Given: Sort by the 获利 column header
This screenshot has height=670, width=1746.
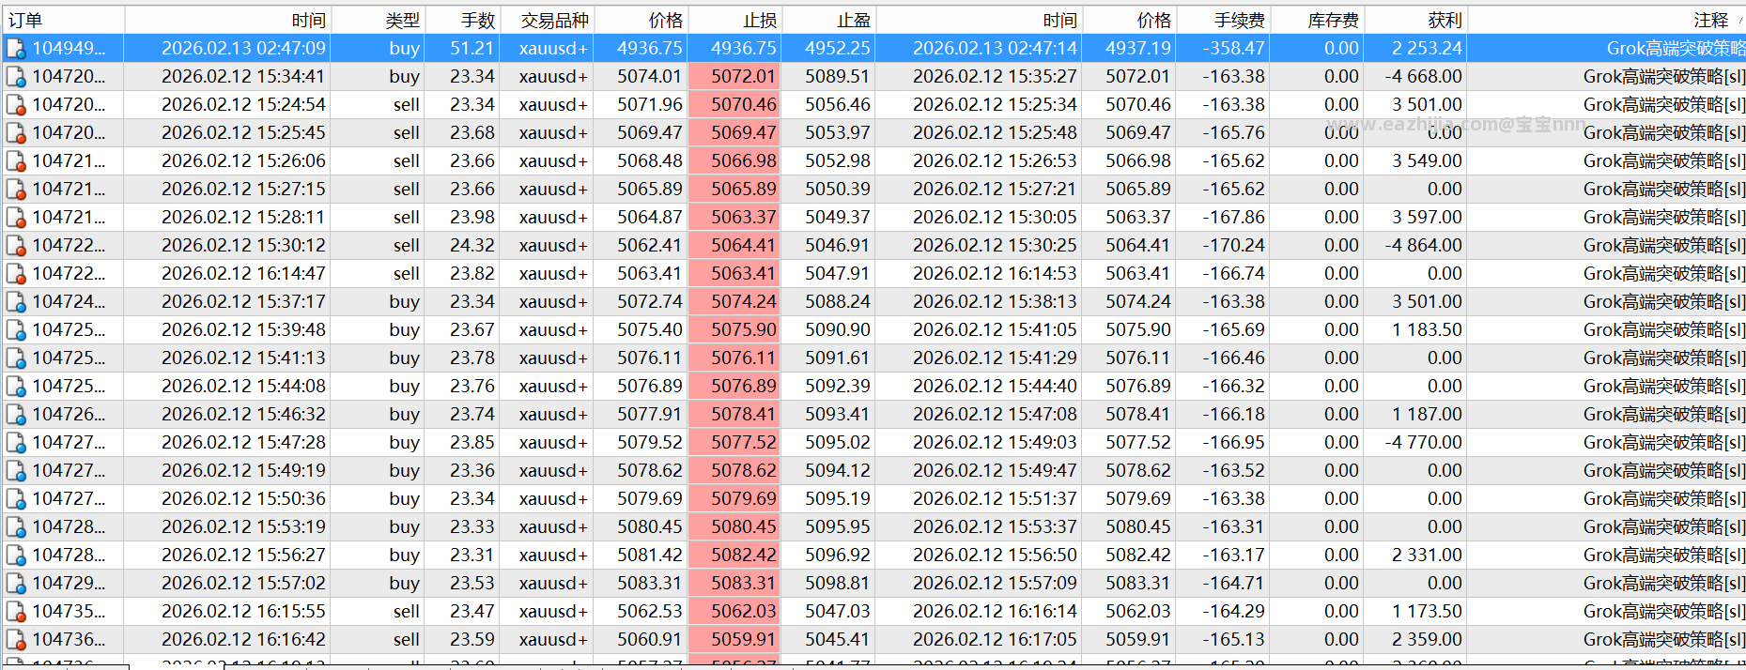Looking at the screenshot, I should tap(1415, 20).
